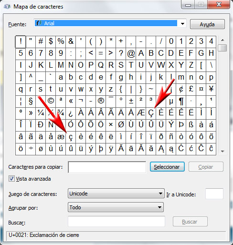Viewport: 233px width, 245px height.
Task: Select the @ symbol in character grid
Action: click(x=131, y=53)
